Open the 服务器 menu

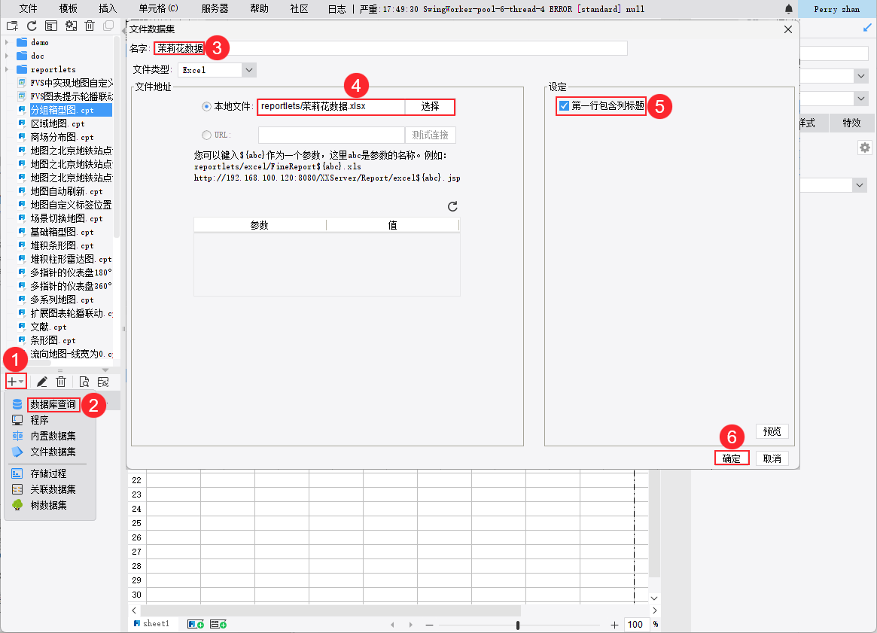pyautogui.click(x=215, y=9)
